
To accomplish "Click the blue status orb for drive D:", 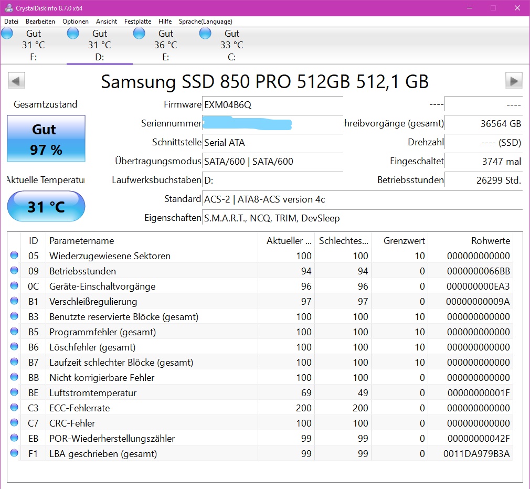I will tap(72, 34).
